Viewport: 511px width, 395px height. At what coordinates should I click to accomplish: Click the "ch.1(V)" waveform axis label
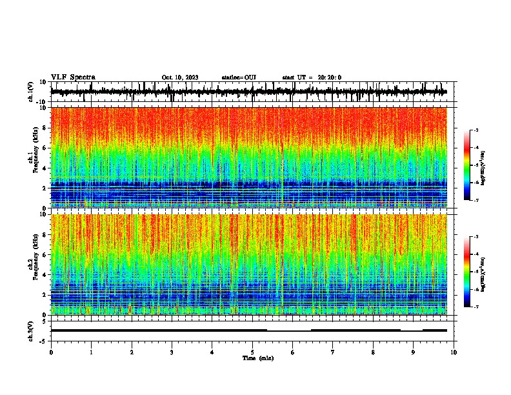[x=31, y=92]
